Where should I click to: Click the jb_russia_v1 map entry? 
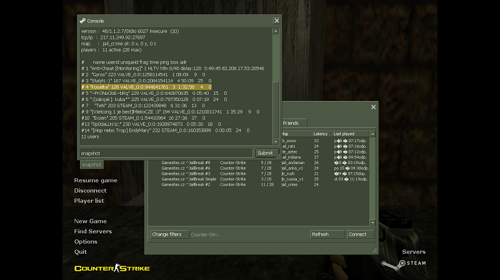292,179
